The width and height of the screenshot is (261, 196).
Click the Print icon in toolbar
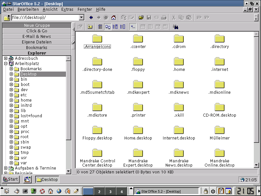pos(164,18)
